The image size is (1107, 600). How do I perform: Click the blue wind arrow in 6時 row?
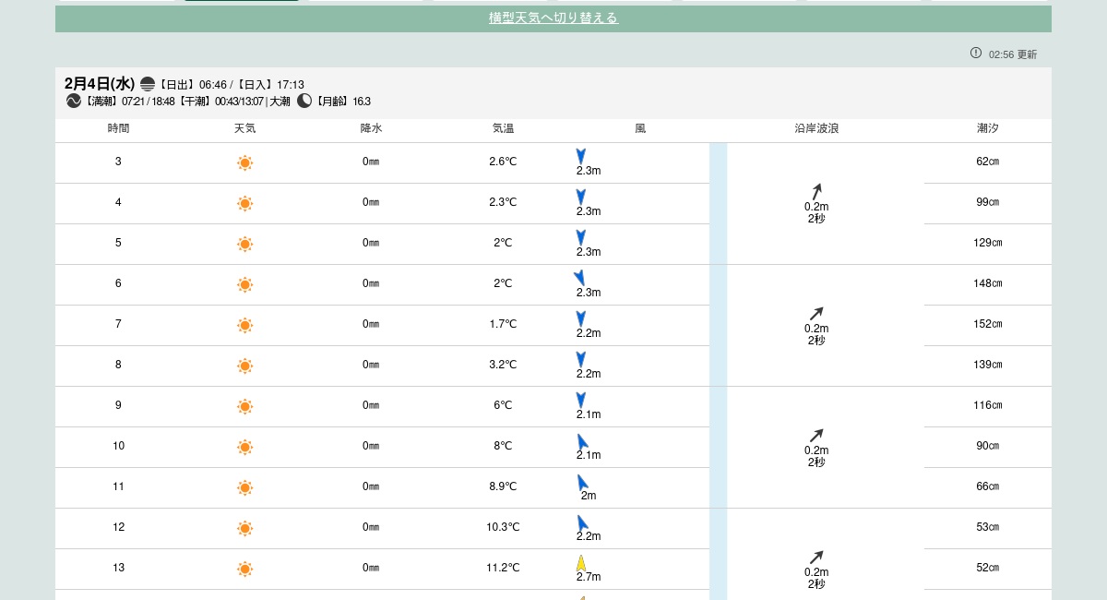click(x=579, y=278)
